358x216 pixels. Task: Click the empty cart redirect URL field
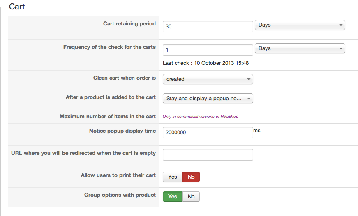208,155
